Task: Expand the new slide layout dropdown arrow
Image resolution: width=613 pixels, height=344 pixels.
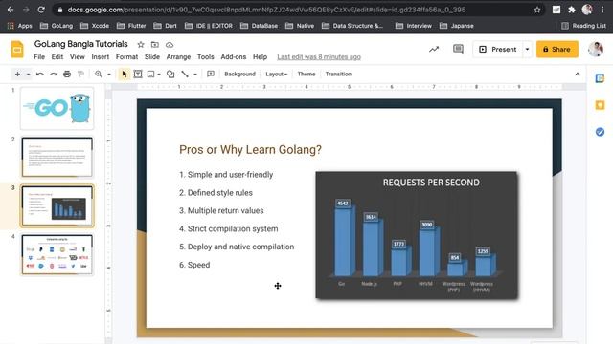Action: [28, 75]
